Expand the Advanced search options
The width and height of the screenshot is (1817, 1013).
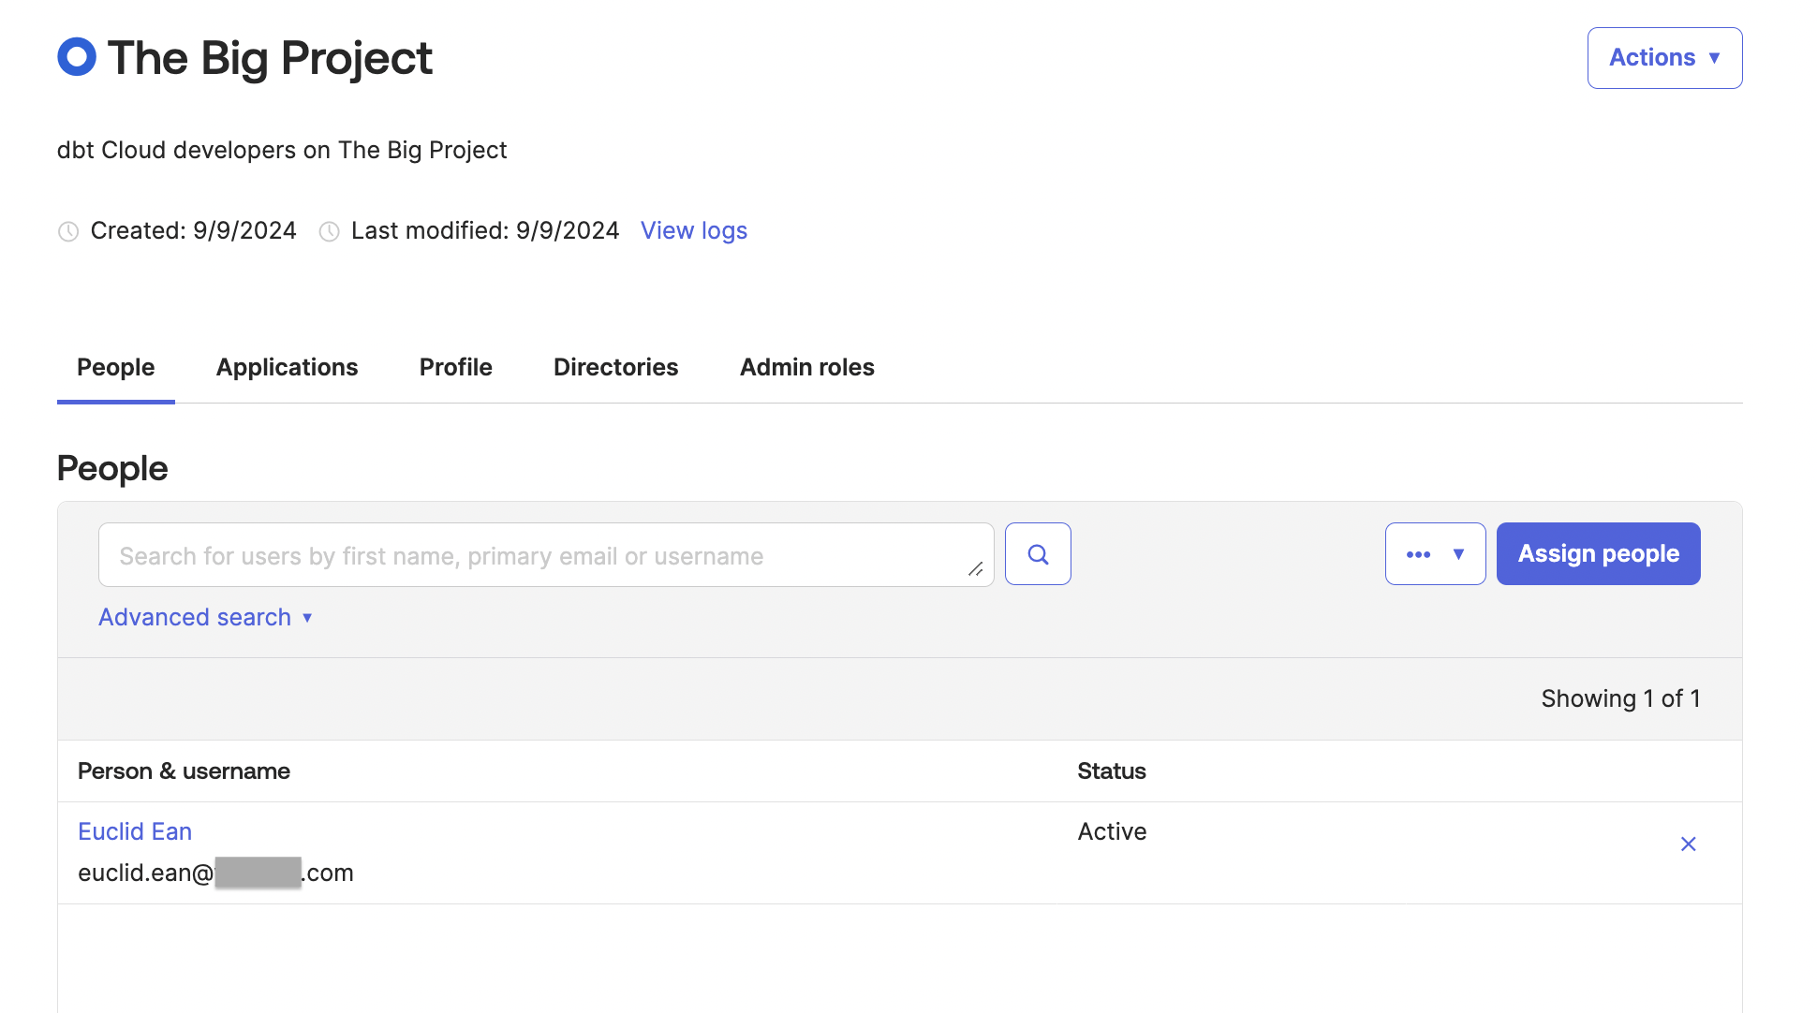point(206,615)
